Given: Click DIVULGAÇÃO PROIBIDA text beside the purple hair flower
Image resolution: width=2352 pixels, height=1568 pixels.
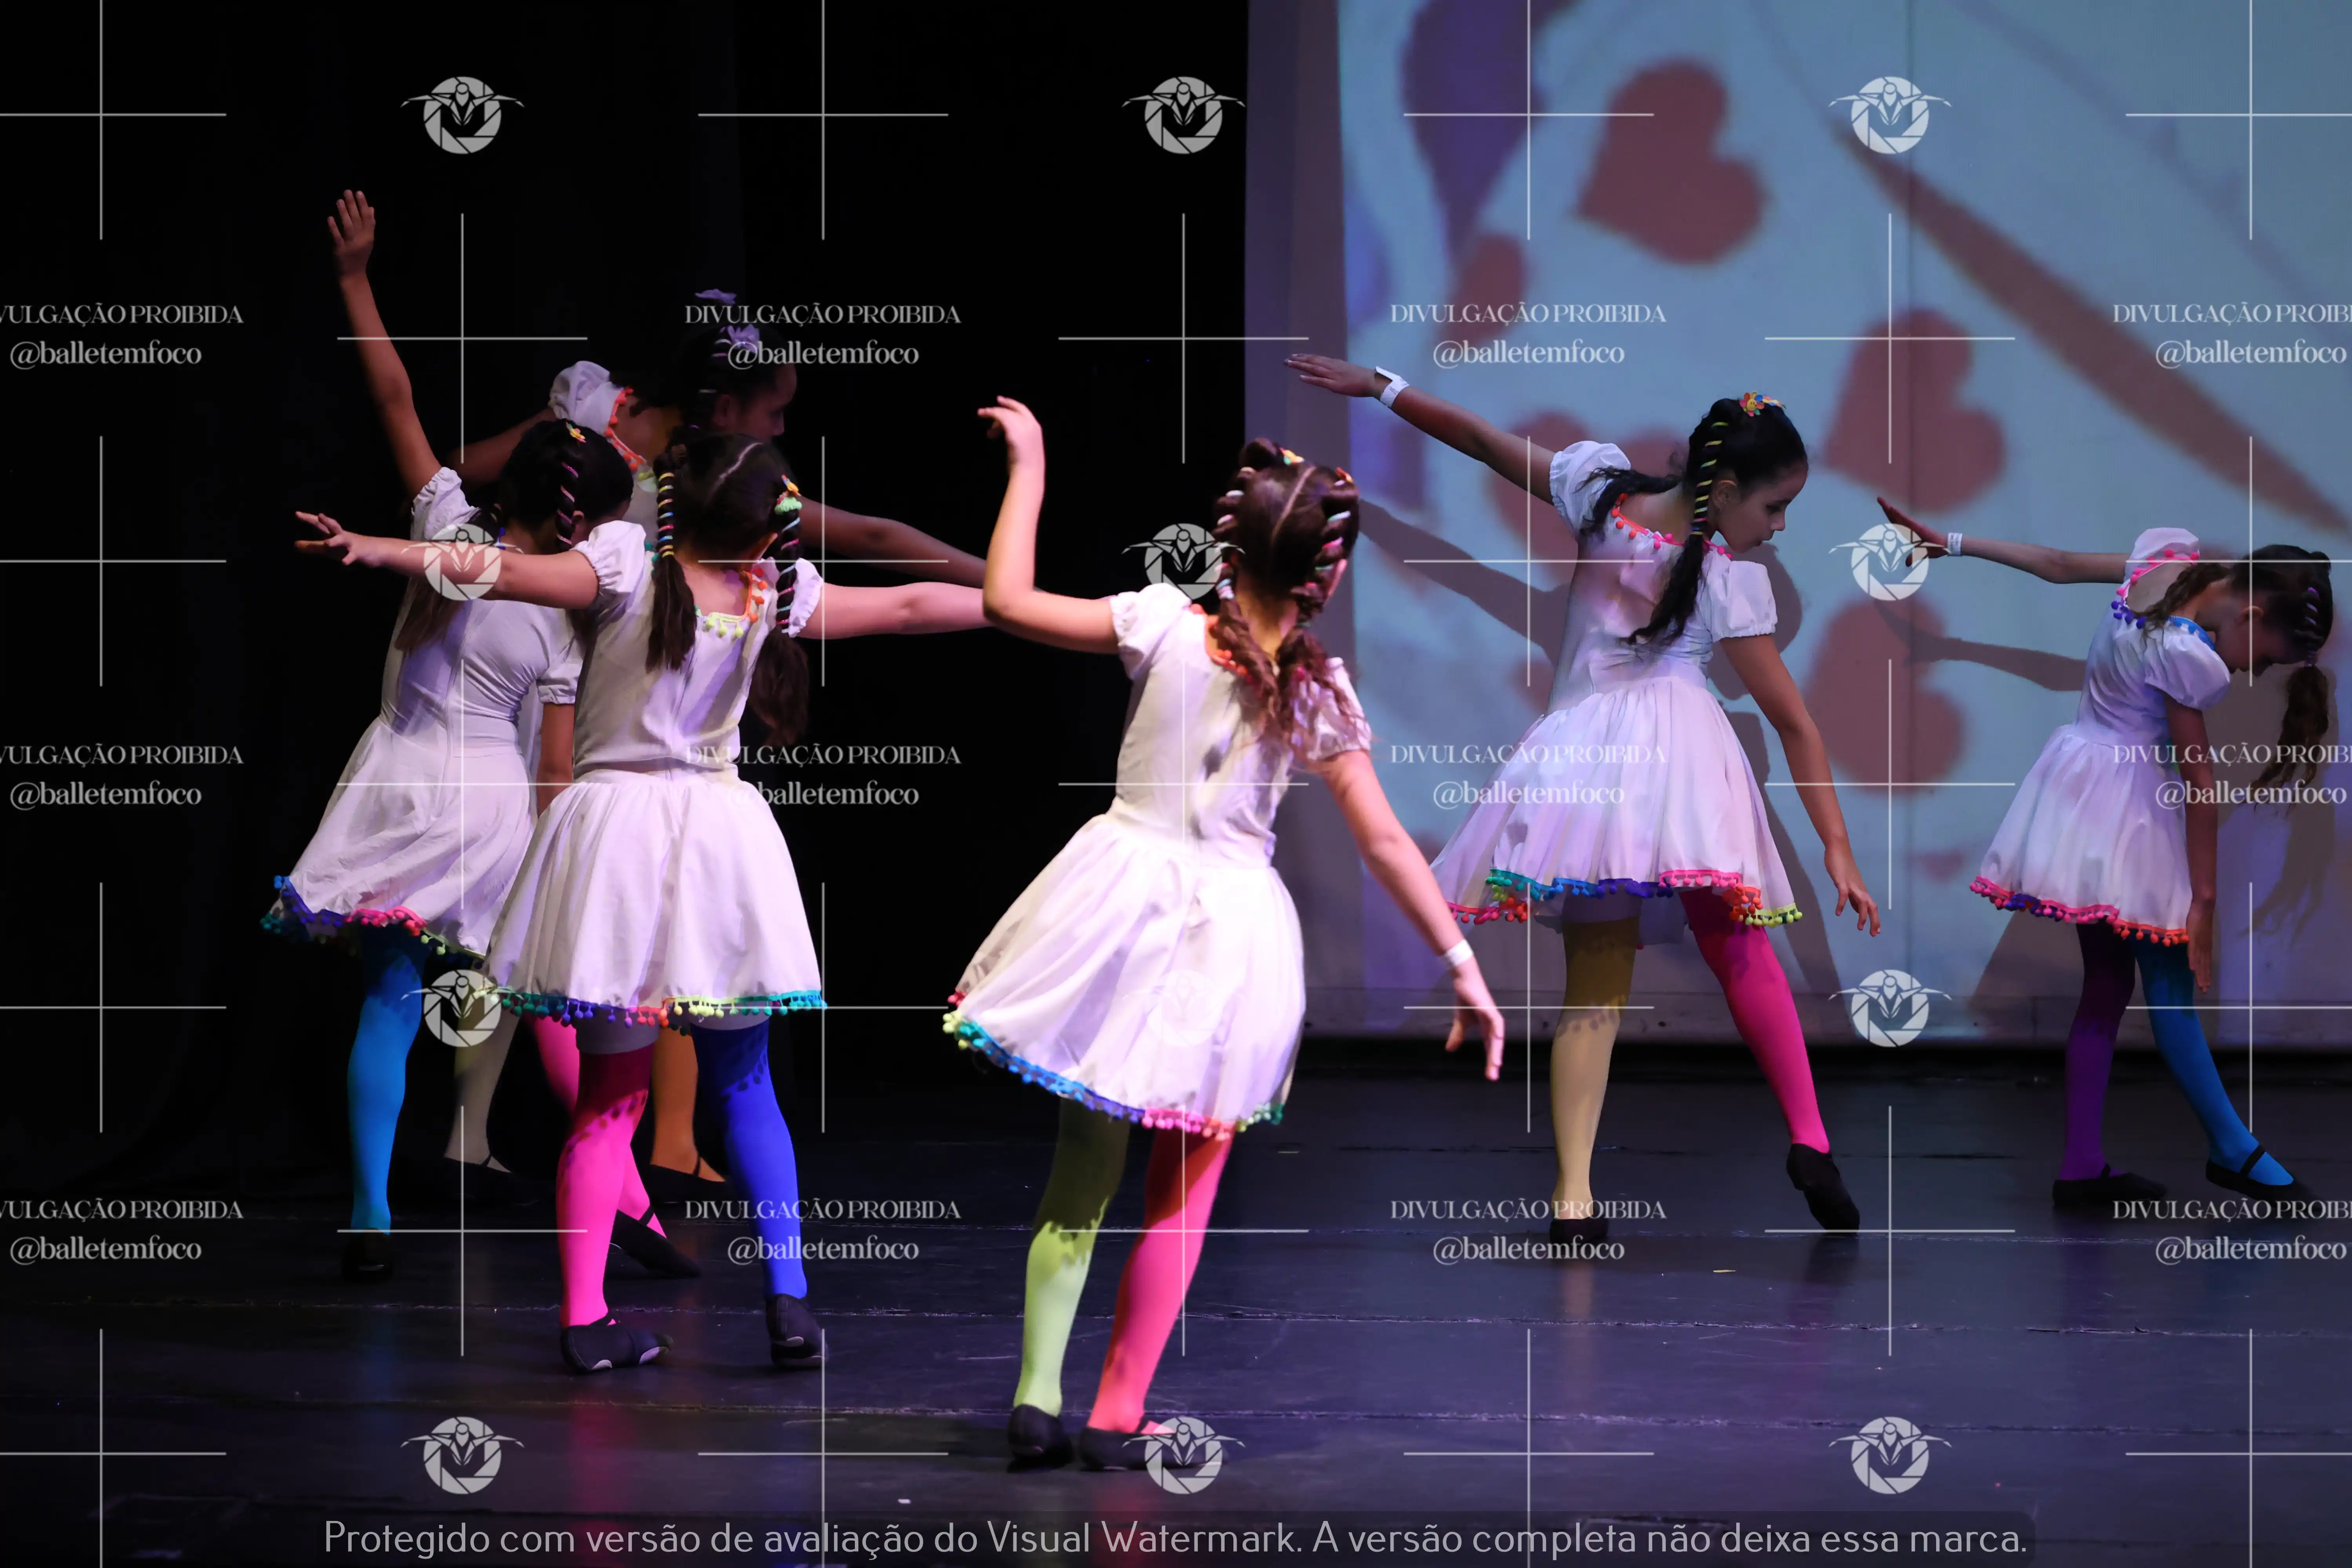Looking at the screenshot, I should [x=822, y=314].
